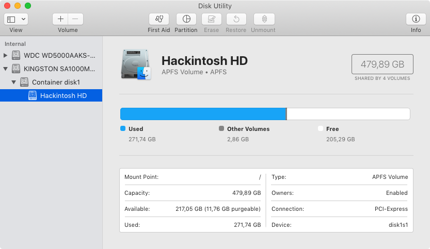Expand the WDC WD5000AAKS disk
The image size is (430, 249).
(5, 55)
